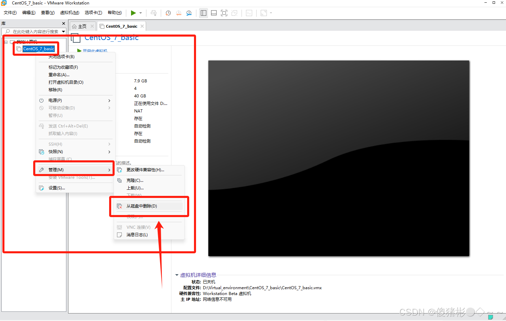
Task: Click the clone icon beside 克隆(C)
Action: click(x=119, y=180)
